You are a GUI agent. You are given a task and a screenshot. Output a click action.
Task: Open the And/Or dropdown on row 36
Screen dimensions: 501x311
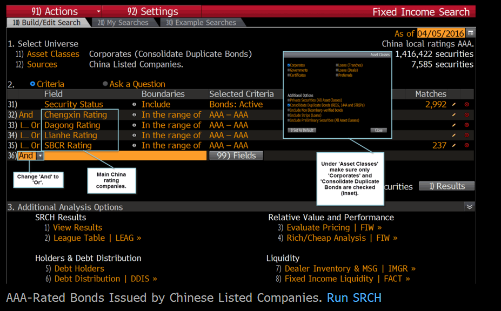(40, 155)
